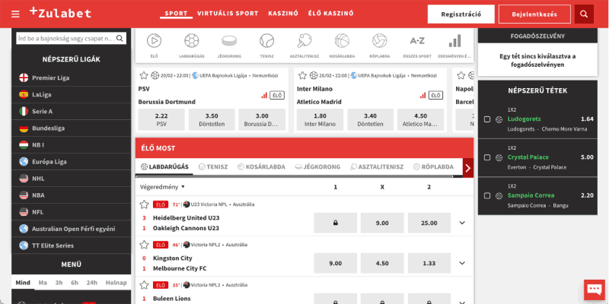Open statistics icon for Inter Milano match
This screenshot has height=304, width=609.
(x=423, y=96)
